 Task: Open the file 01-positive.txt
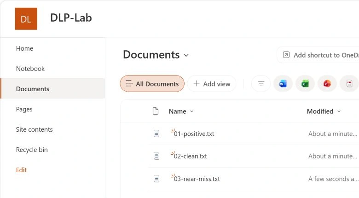194,134
